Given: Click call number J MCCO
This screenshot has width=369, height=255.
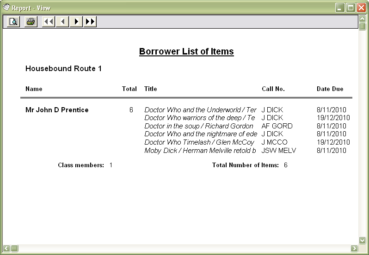Looking at the screenshot, I should (274, 142).
